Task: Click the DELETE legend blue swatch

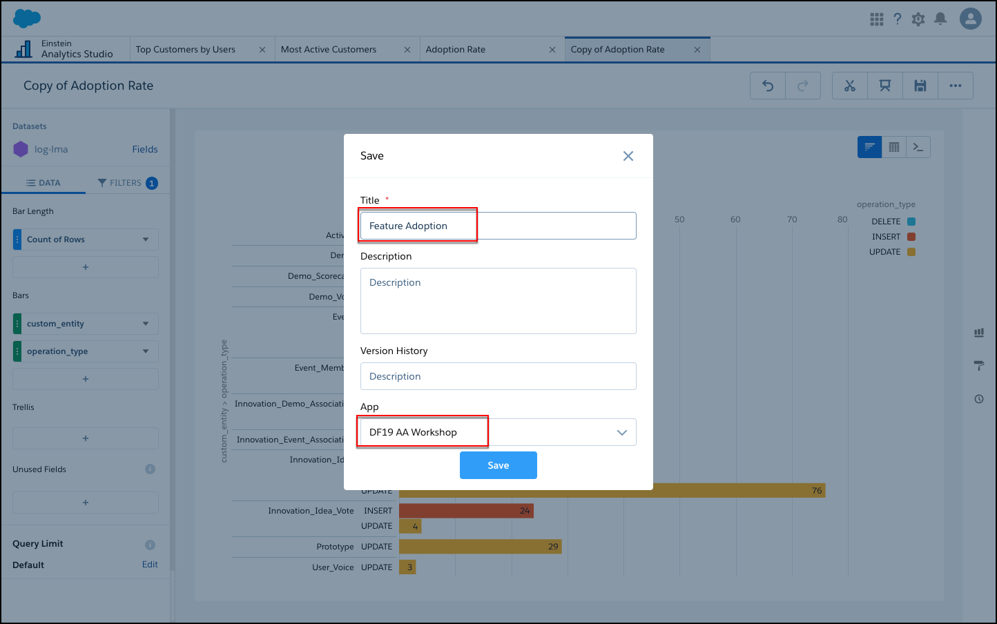Action: 911,222
